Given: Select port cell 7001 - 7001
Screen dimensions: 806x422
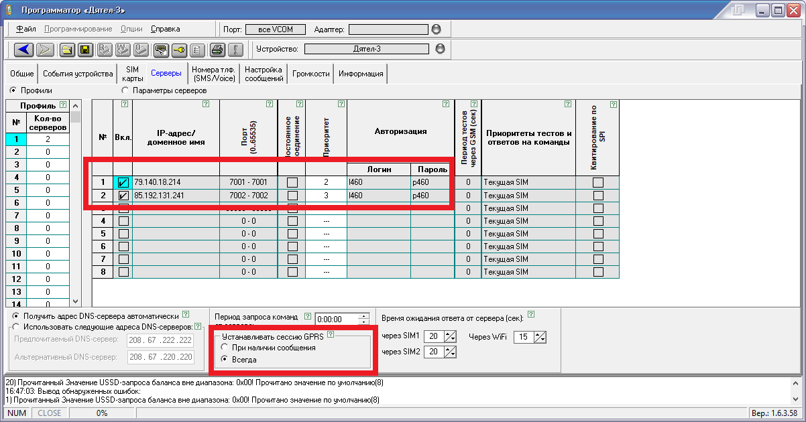Looking at the screenshot, I should coord(248,182).
